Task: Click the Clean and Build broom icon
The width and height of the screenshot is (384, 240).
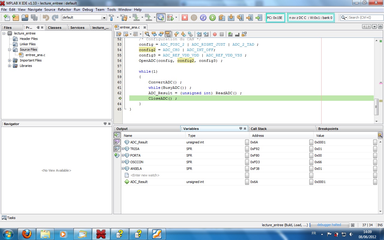Action: 123,18
